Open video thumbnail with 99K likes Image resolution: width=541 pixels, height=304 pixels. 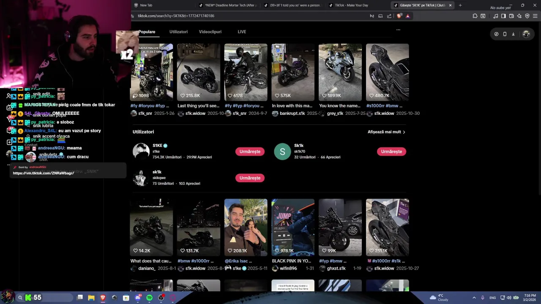tap(340, 227)
